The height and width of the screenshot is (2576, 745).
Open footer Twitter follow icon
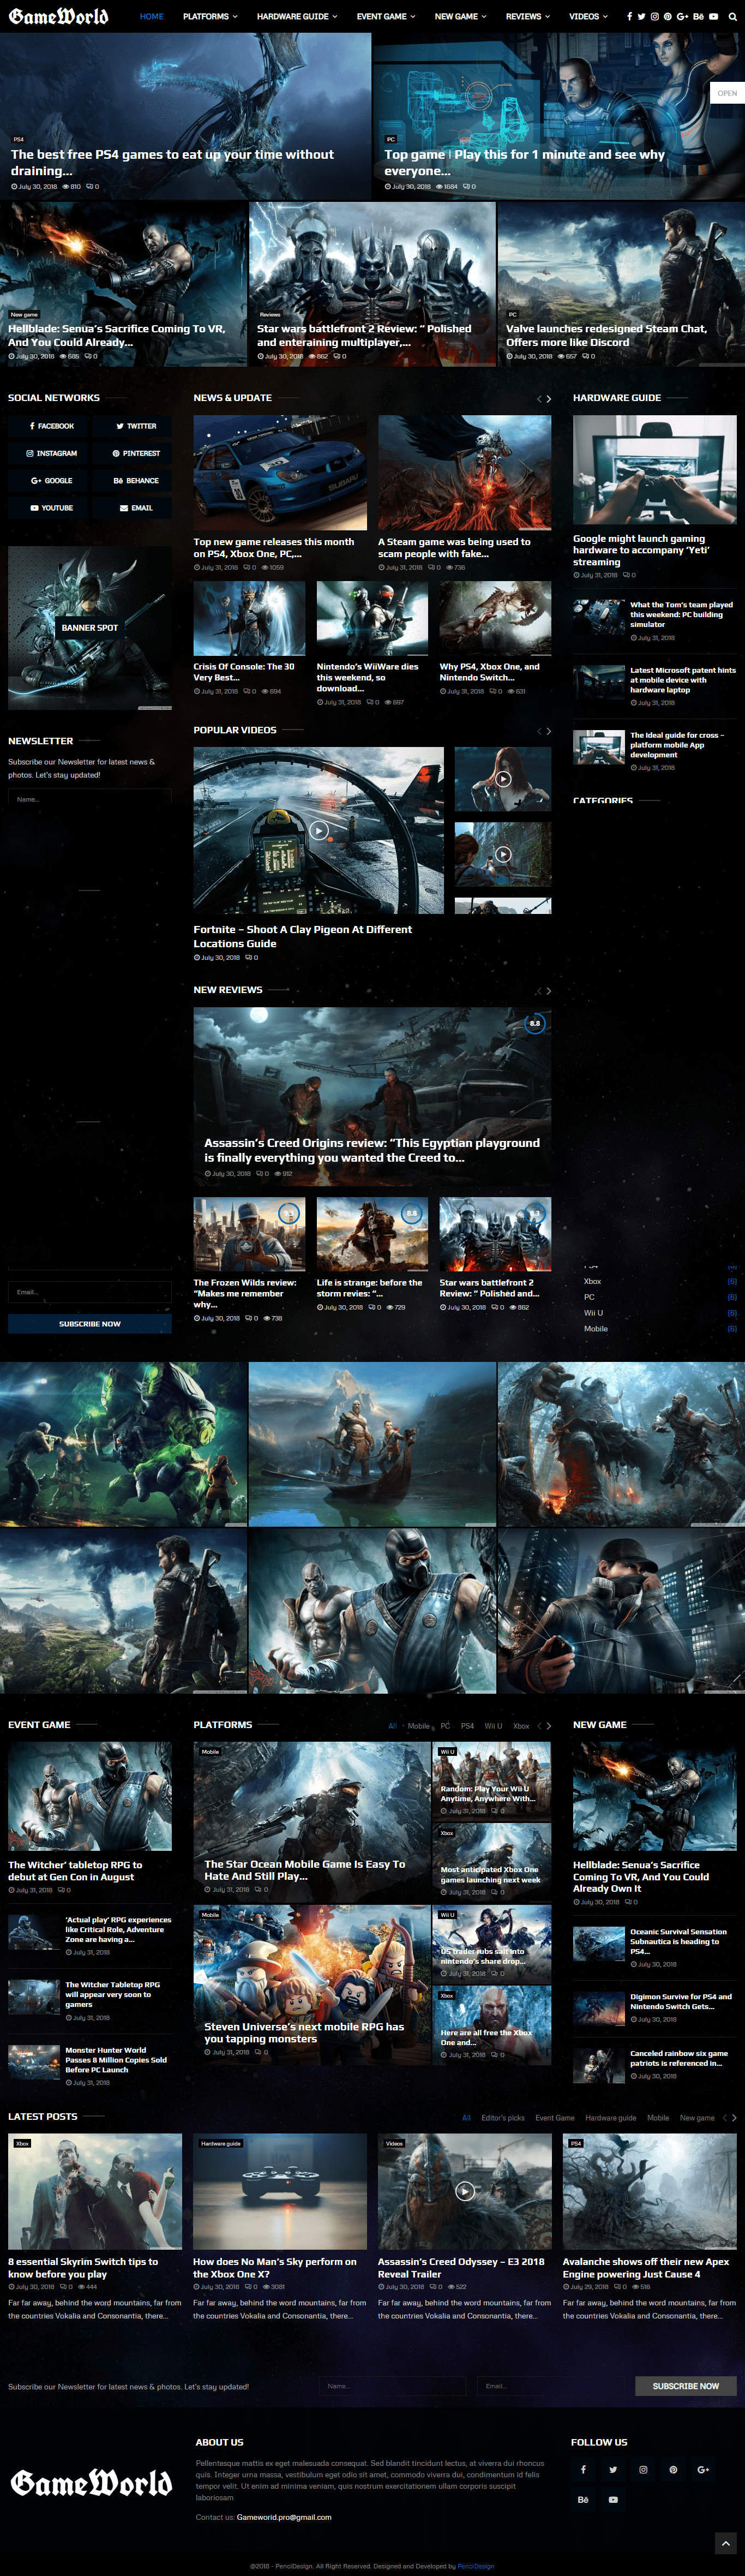pos(613,2469)
